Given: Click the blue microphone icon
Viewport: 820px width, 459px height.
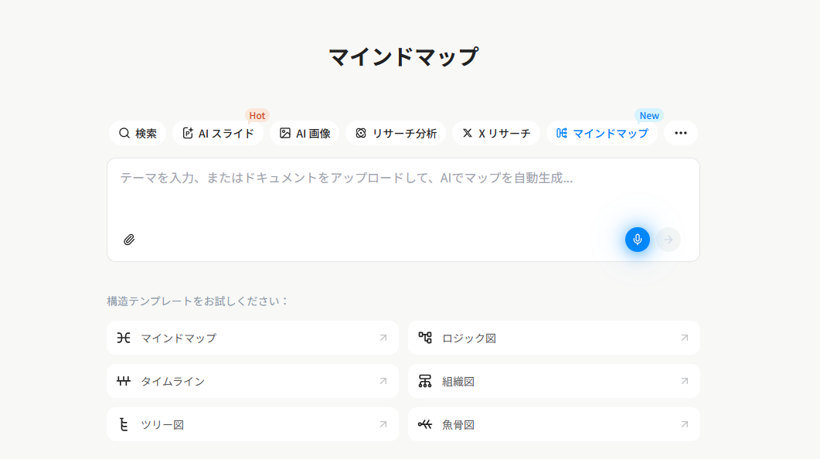Looking at the screenshot, I should pyautogui.click(x=637, y=240).
